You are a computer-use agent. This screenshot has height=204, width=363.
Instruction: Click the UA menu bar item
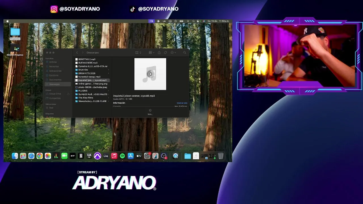pyautogui.click(x=164, y=21)
